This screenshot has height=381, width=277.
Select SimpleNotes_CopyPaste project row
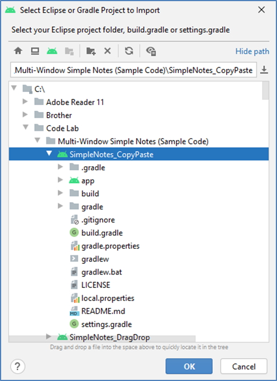coord(139,154)
